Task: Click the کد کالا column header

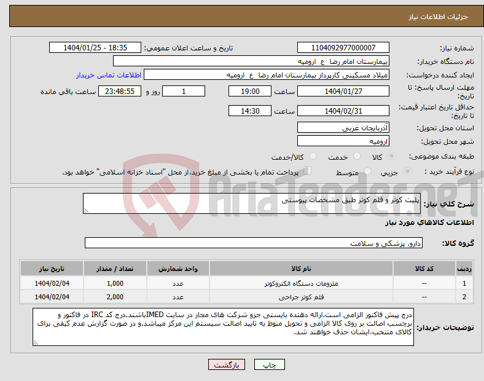Action: click(424, 269)
